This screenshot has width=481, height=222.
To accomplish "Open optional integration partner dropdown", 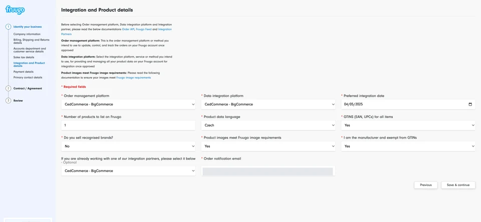I will [128, 170].
